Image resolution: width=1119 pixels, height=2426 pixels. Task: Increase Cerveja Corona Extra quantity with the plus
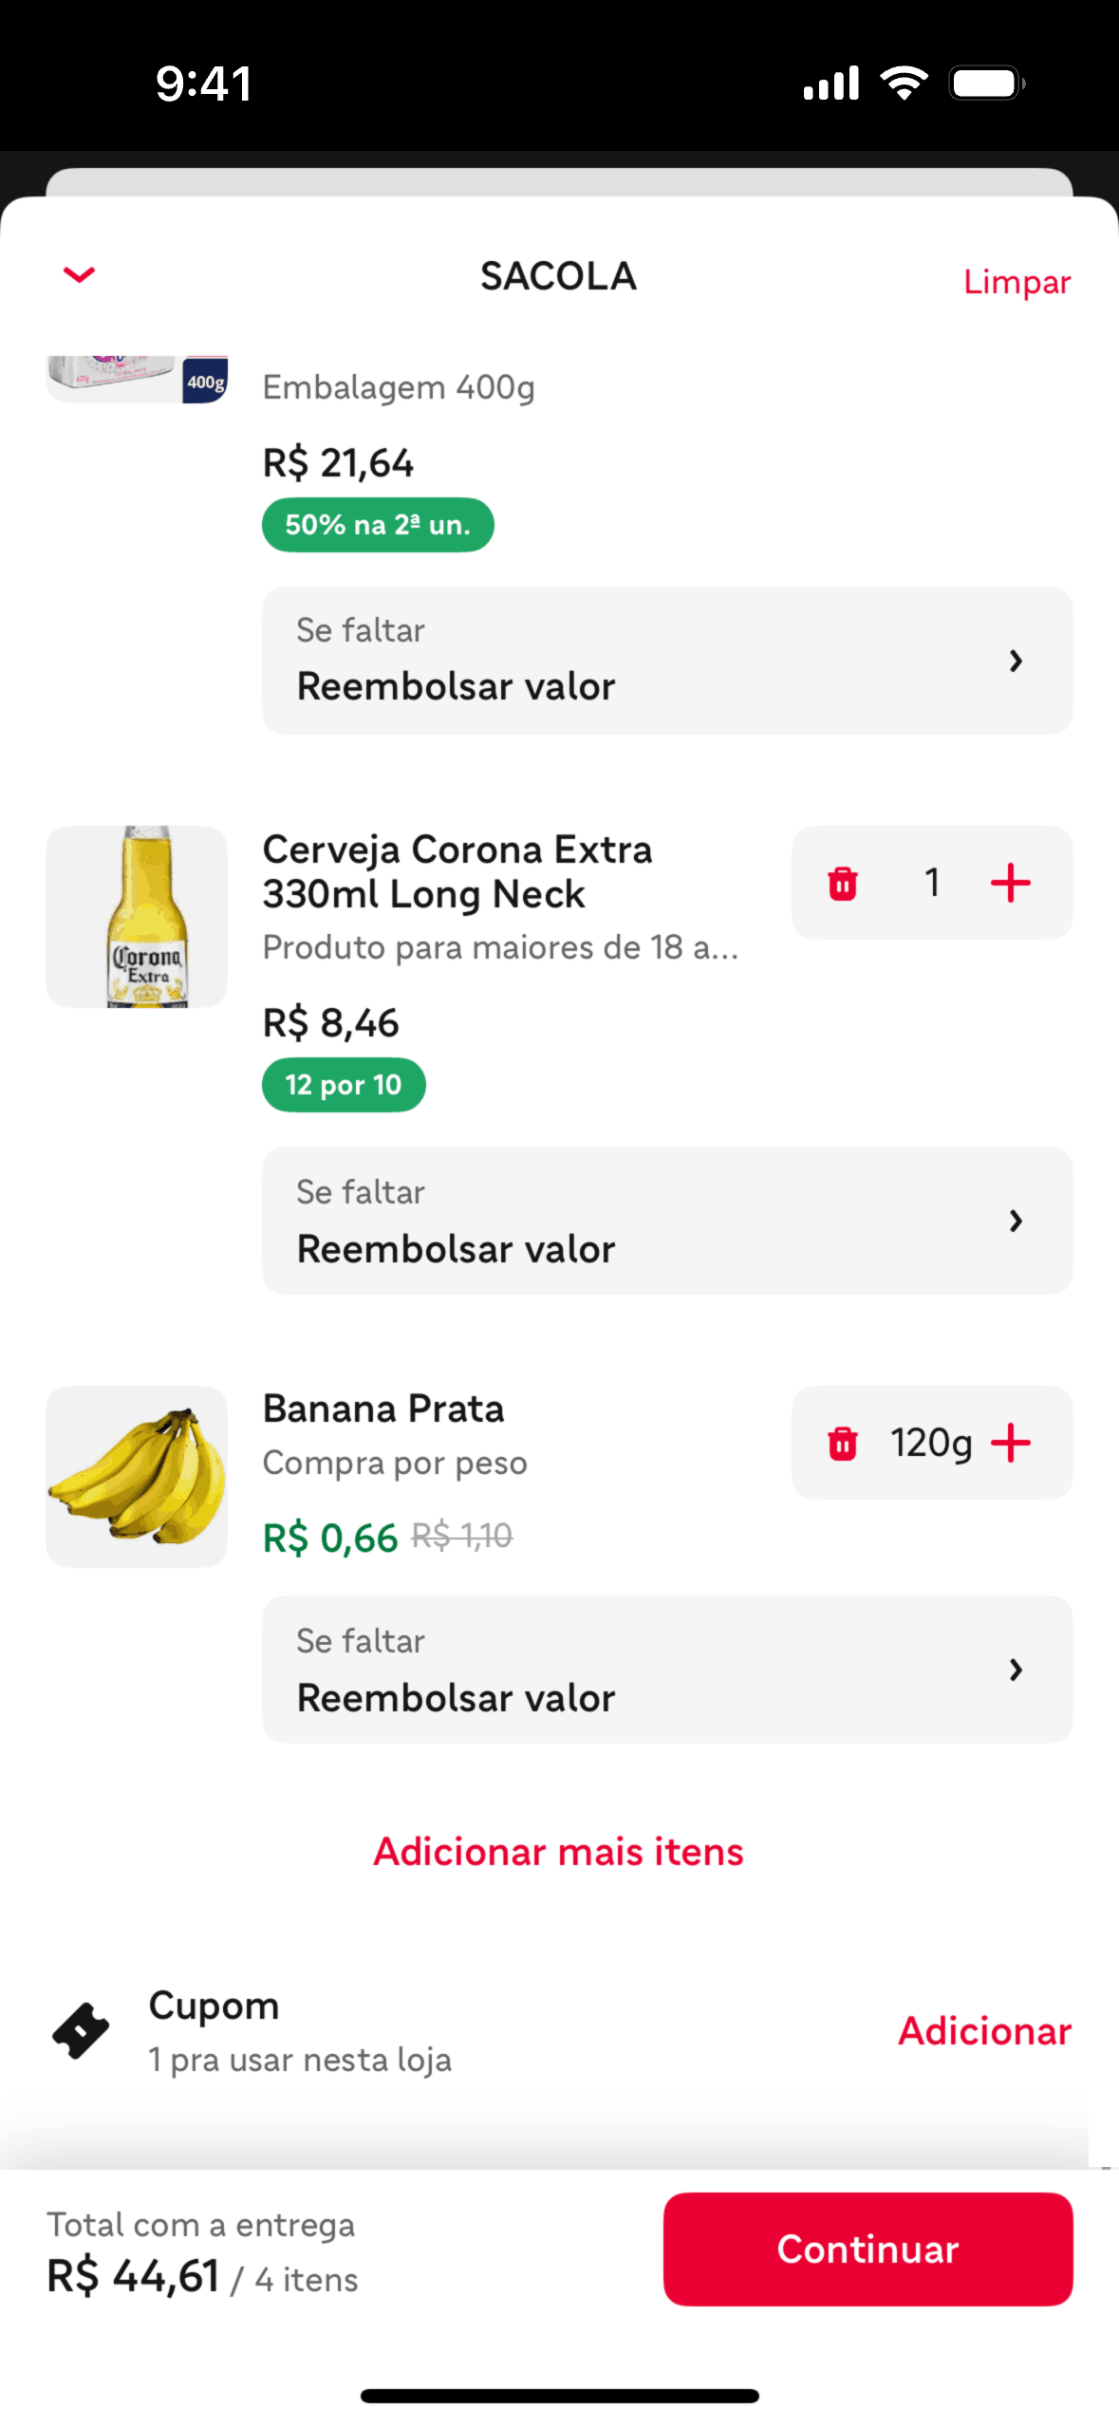pos(1010,884)
